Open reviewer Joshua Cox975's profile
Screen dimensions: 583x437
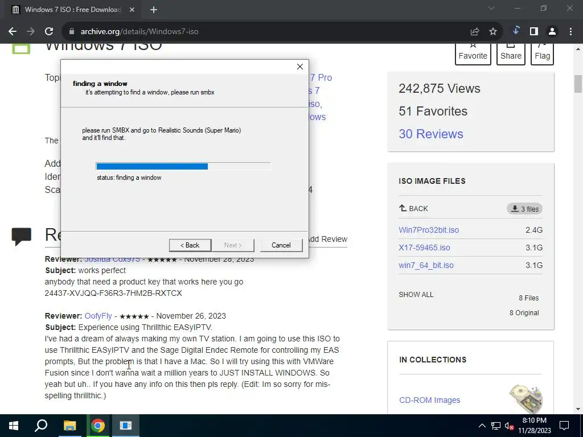pos(112,259)
